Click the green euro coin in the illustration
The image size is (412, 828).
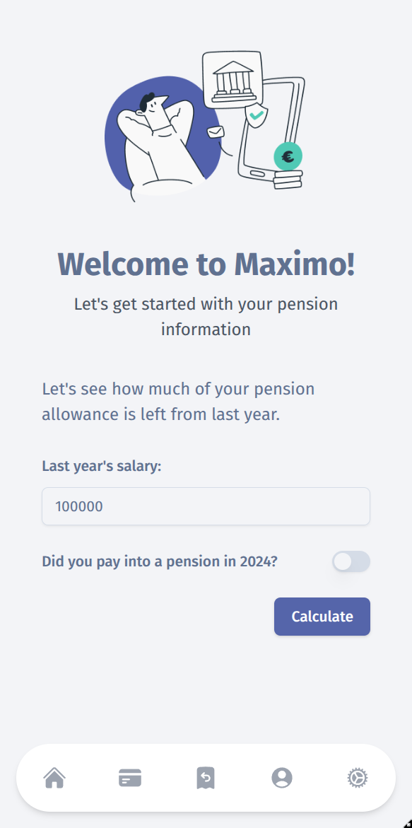tap(287, 156)
